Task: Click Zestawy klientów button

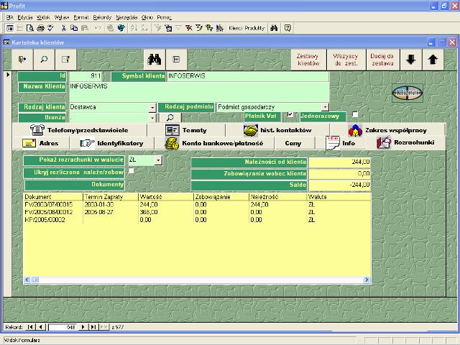Action: tap(308, 60)
